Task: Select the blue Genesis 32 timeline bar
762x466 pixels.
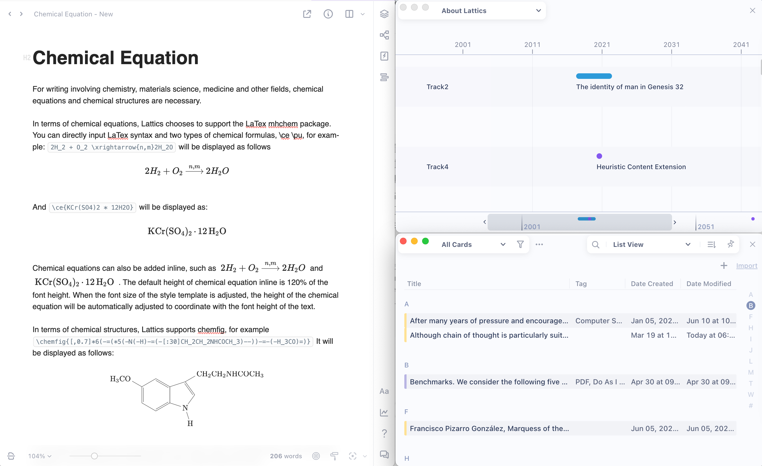Action: tap(594, 76)
